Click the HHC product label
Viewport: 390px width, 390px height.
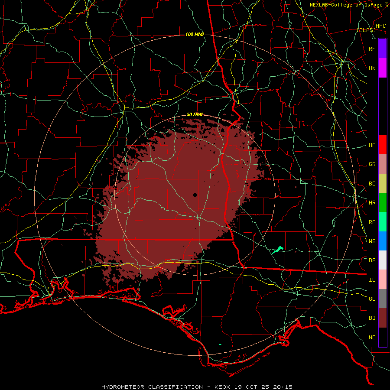[x=381, y=26]
